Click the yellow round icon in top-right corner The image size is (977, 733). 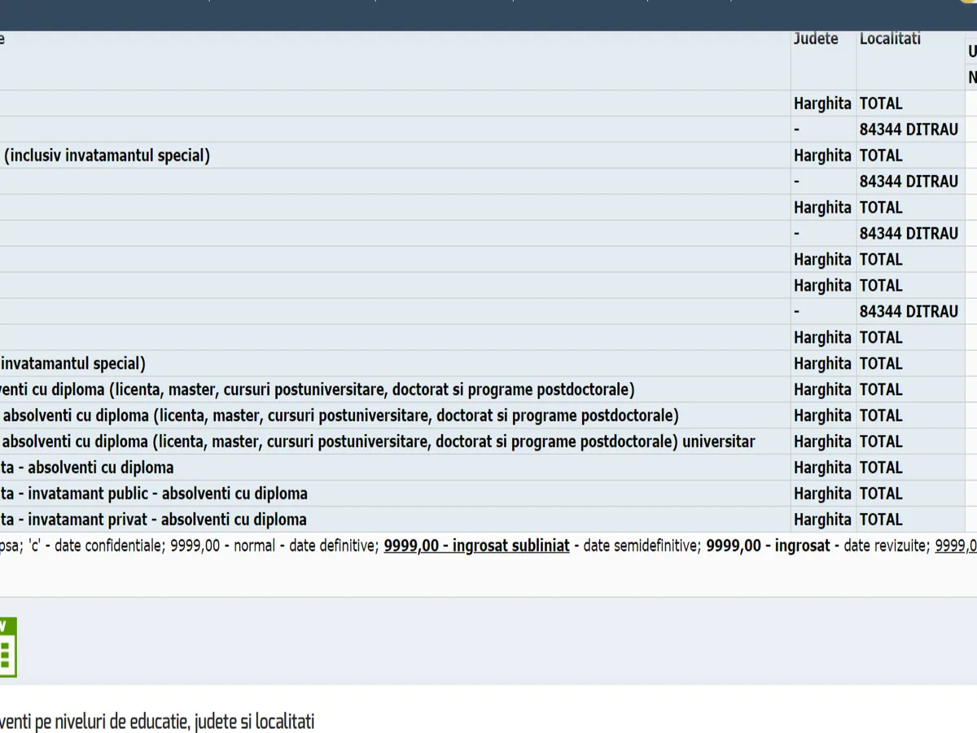(969, 2)
